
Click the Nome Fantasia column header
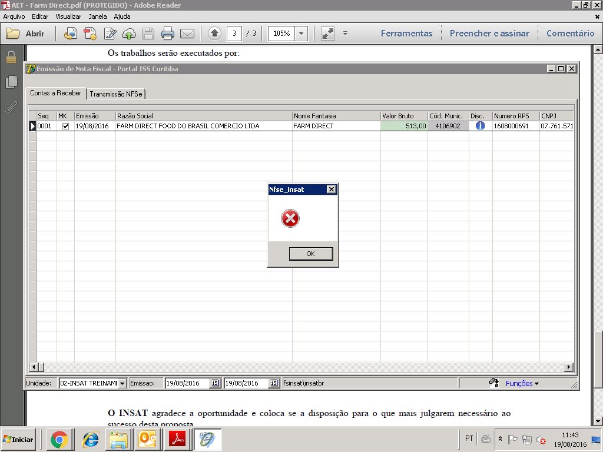point(336,116)
